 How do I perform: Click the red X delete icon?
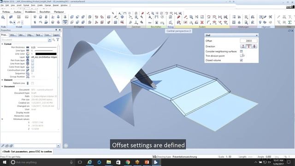point(202,23)
